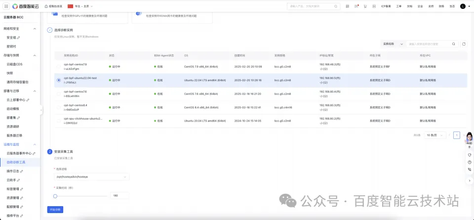Collapse the 部署与迁移 sidebar group
Image resolution: width=474 pixels, height=220 pixels.
click(35, 91)
